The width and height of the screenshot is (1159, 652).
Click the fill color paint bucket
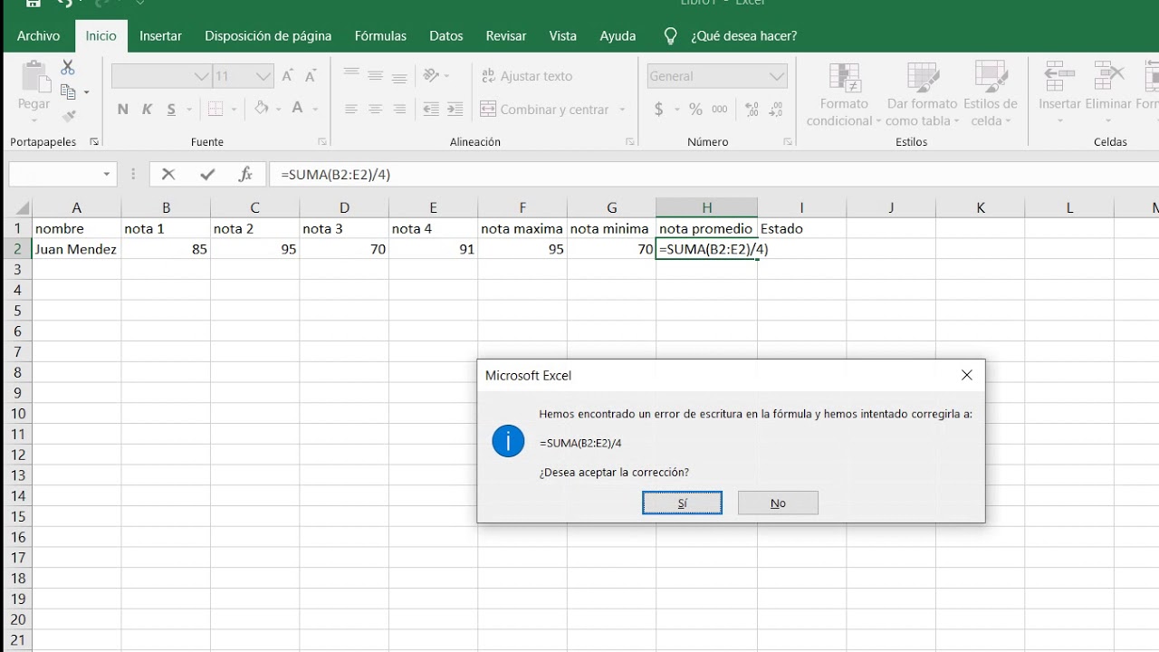[262, 109]
